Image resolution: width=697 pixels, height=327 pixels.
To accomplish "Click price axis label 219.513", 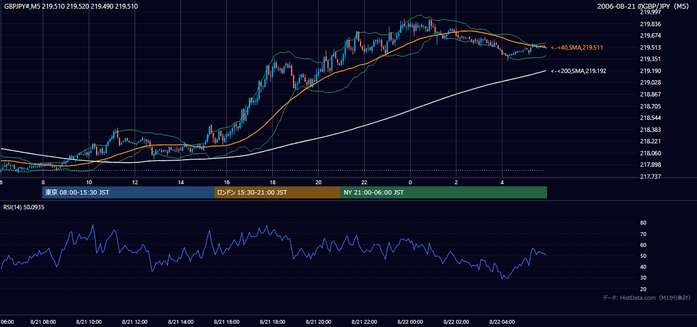I will 650,47.
